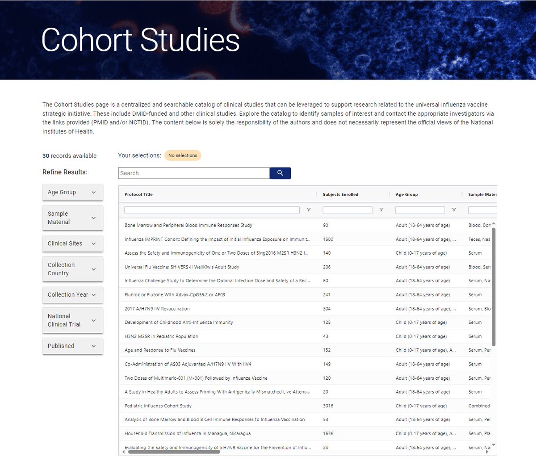Click subjects enrolled value 1500
Viewport: 536px width, 457px height.
coord(328,239)
